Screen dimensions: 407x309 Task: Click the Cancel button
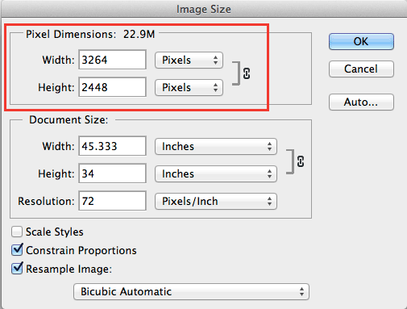(x=361, y=69)
